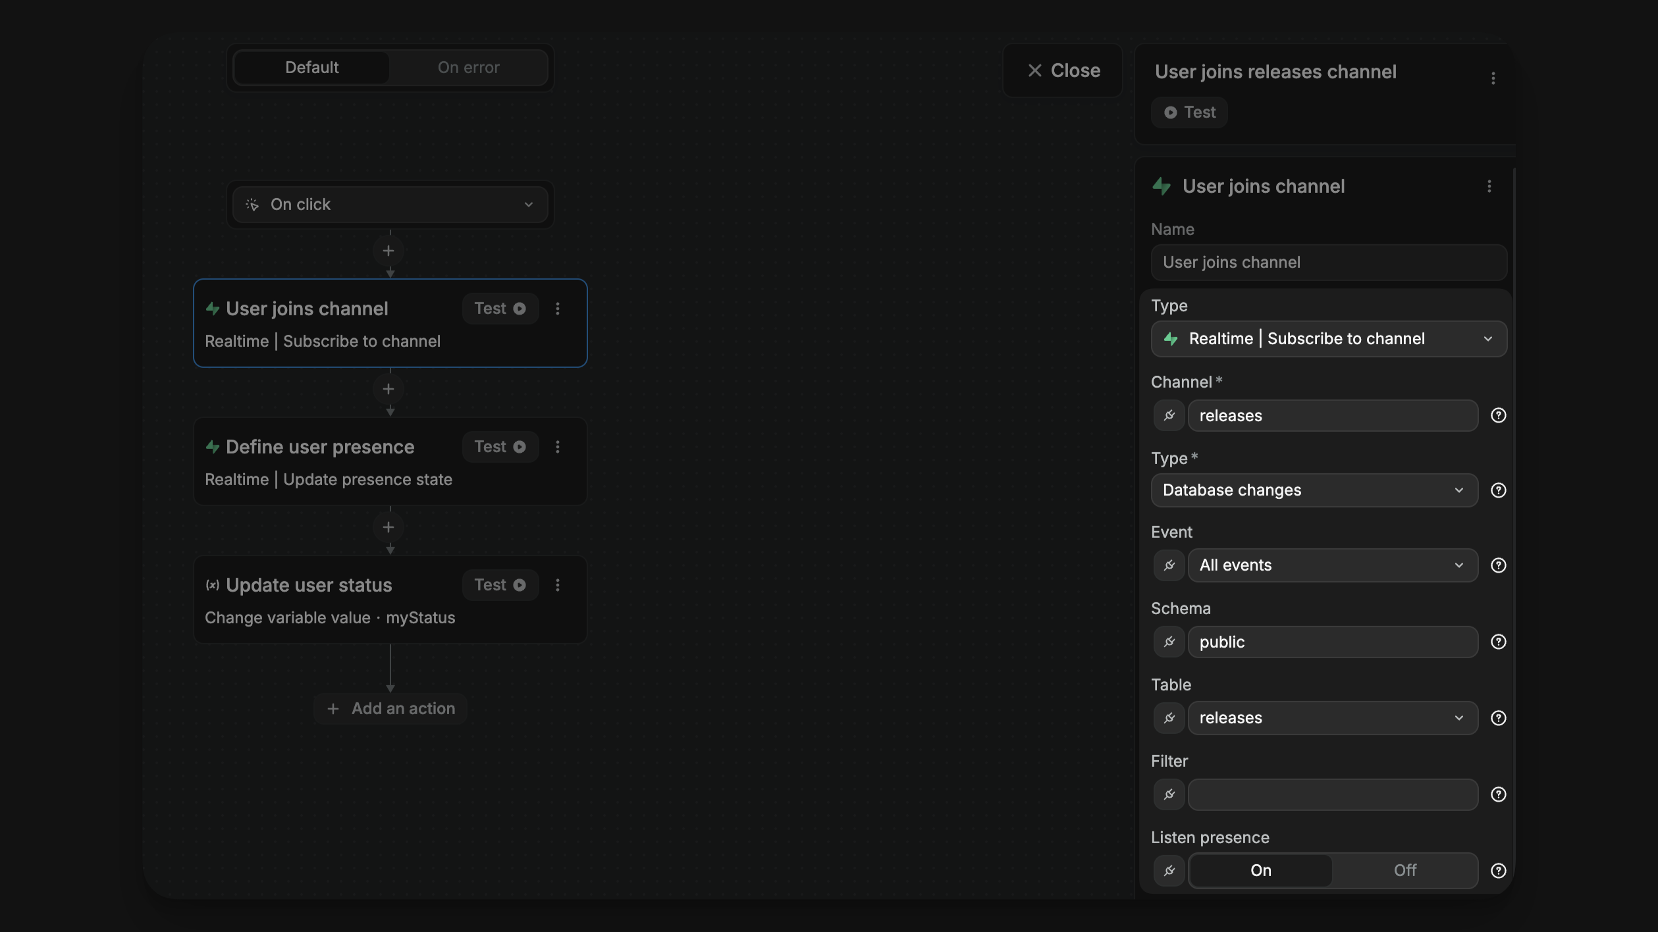
Task: Click Add an action at the flow bottom
Action: pyautogui.click(x=390, y=708)
